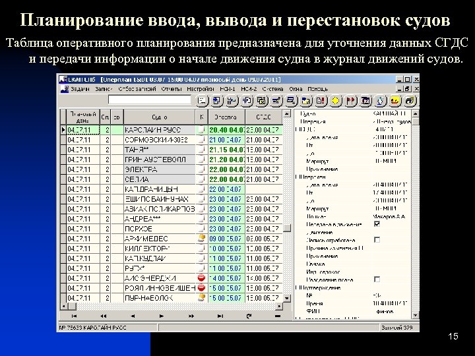Open the Записи menu
This screenshot has width=475, height=356.
pos(104,89)
